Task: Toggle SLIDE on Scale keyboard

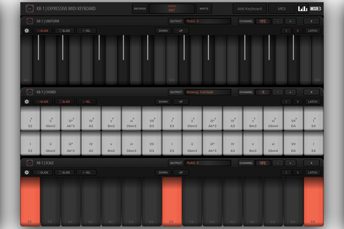Action: click(64, 173)
